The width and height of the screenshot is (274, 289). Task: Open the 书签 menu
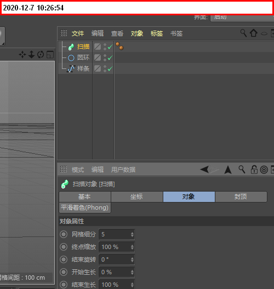click(176, 33)
